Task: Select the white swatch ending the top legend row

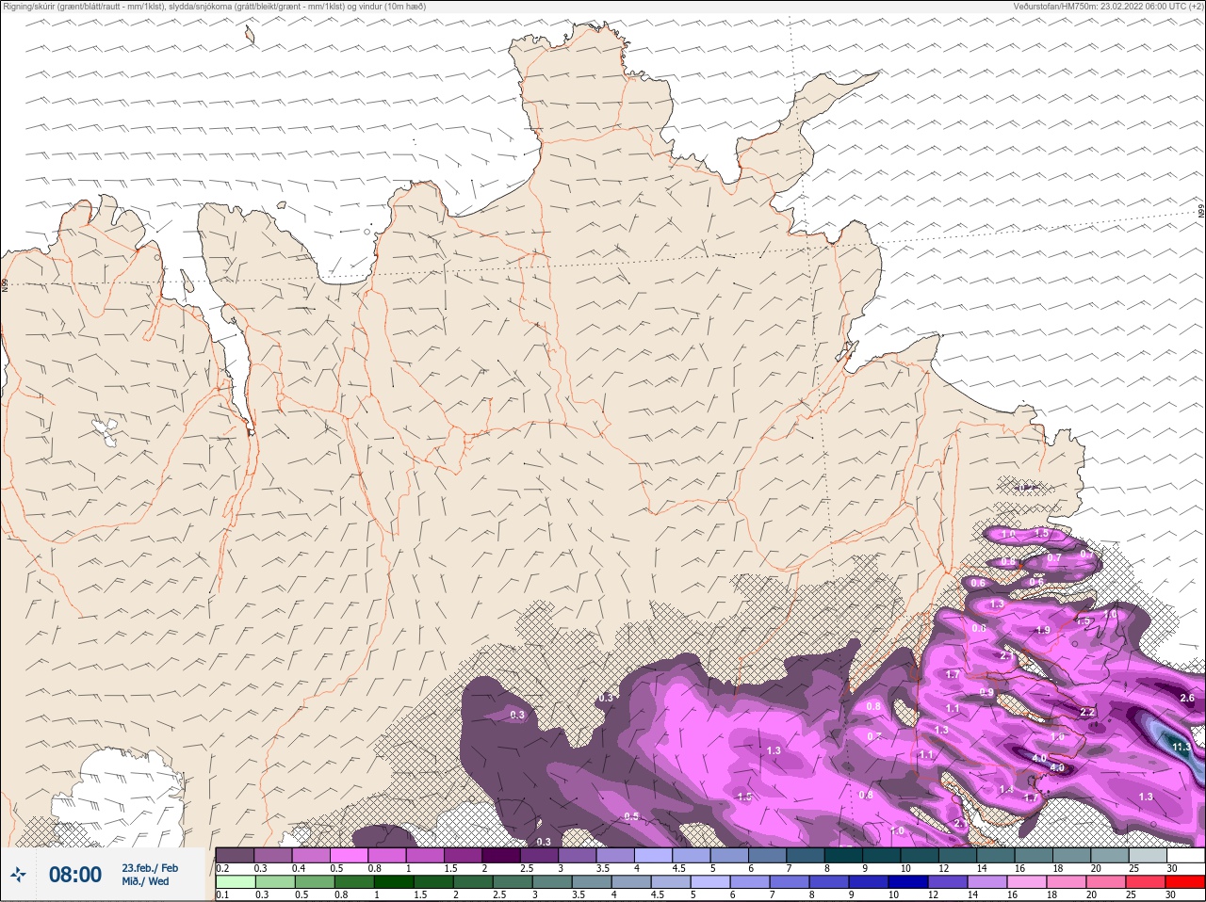Action: pyautogui.click(x=1185, y=855)
